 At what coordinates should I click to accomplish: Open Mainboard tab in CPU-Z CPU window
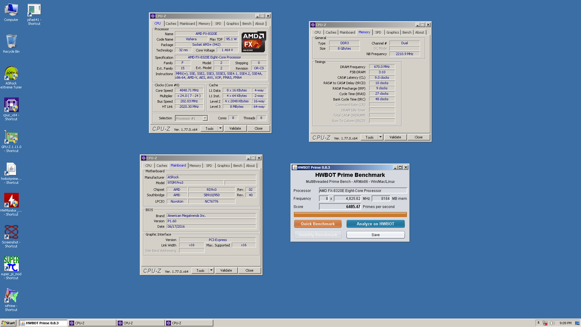187,24
